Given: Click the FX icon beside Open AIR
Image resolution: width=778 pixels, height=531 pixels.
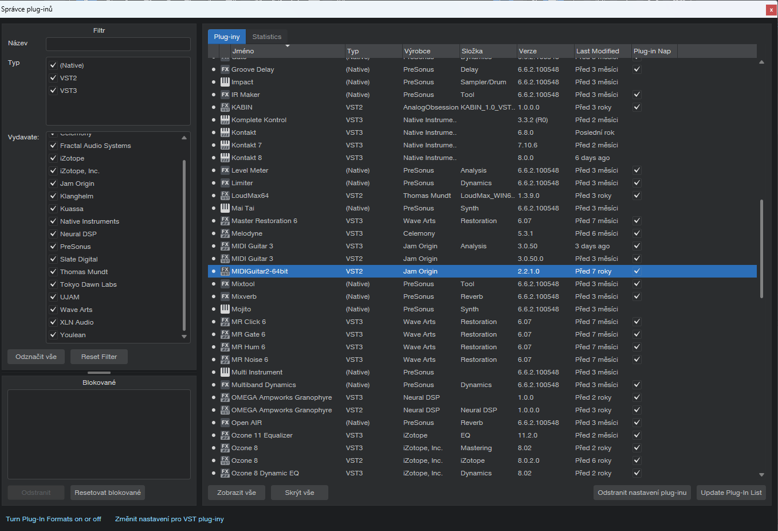Looking at the screenshot, I should tap(225, 423).
